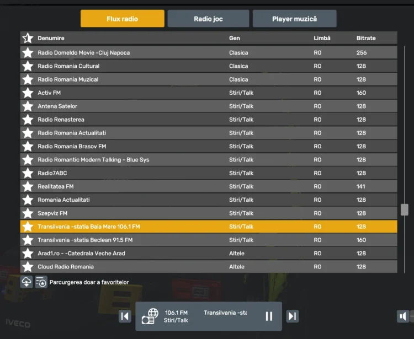Viewport: 414px width, 339px height.
Task: Mark Realitatea FM as favorite via star
Action: (x=28, y=186)
